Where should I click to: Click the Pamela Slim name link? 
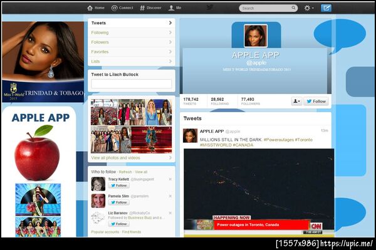coord(118,196)
